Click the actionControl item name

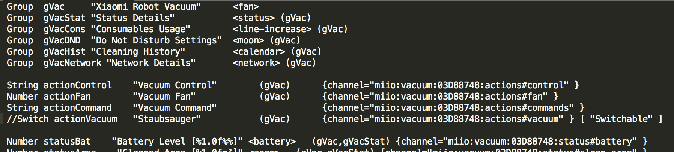78,85
